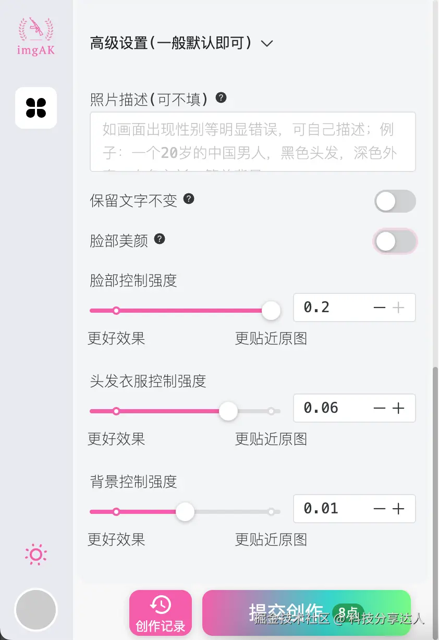Viewport: 439px width, 640px height.
Task: Enable the 保留文字不变 switch
Action: pos(395,201)
